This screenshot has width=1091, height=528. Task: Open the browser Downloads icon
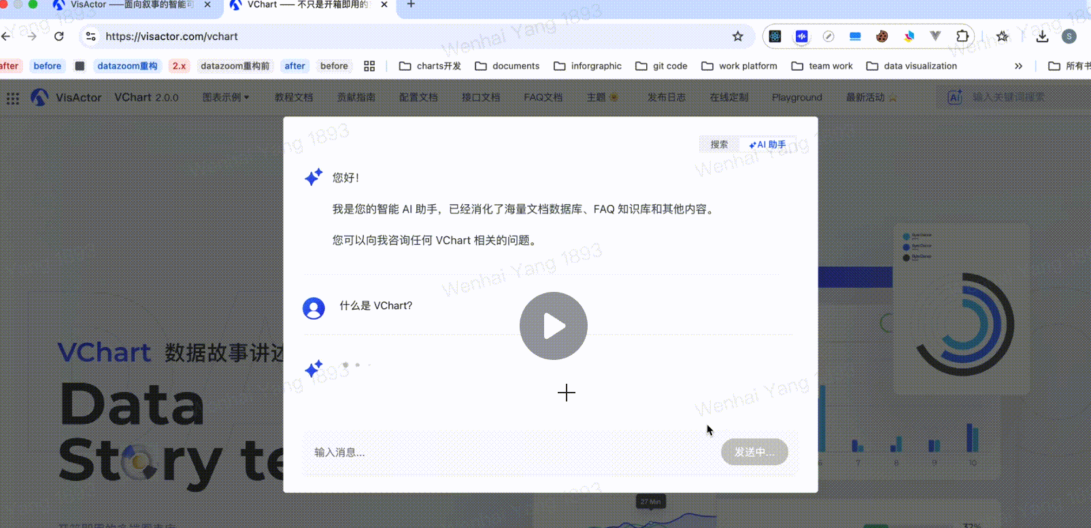click(x=1042, y=37)
